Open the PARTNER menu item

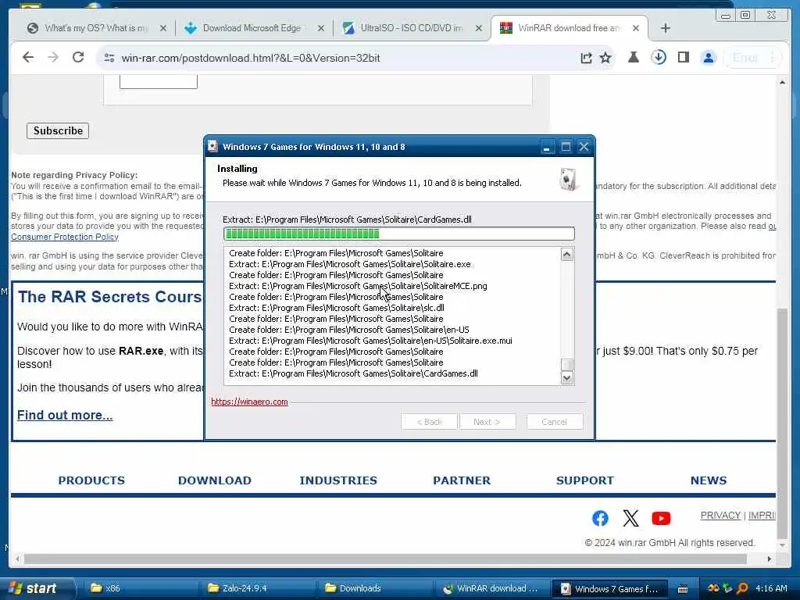pyautogui.click(x=462, y=480)
